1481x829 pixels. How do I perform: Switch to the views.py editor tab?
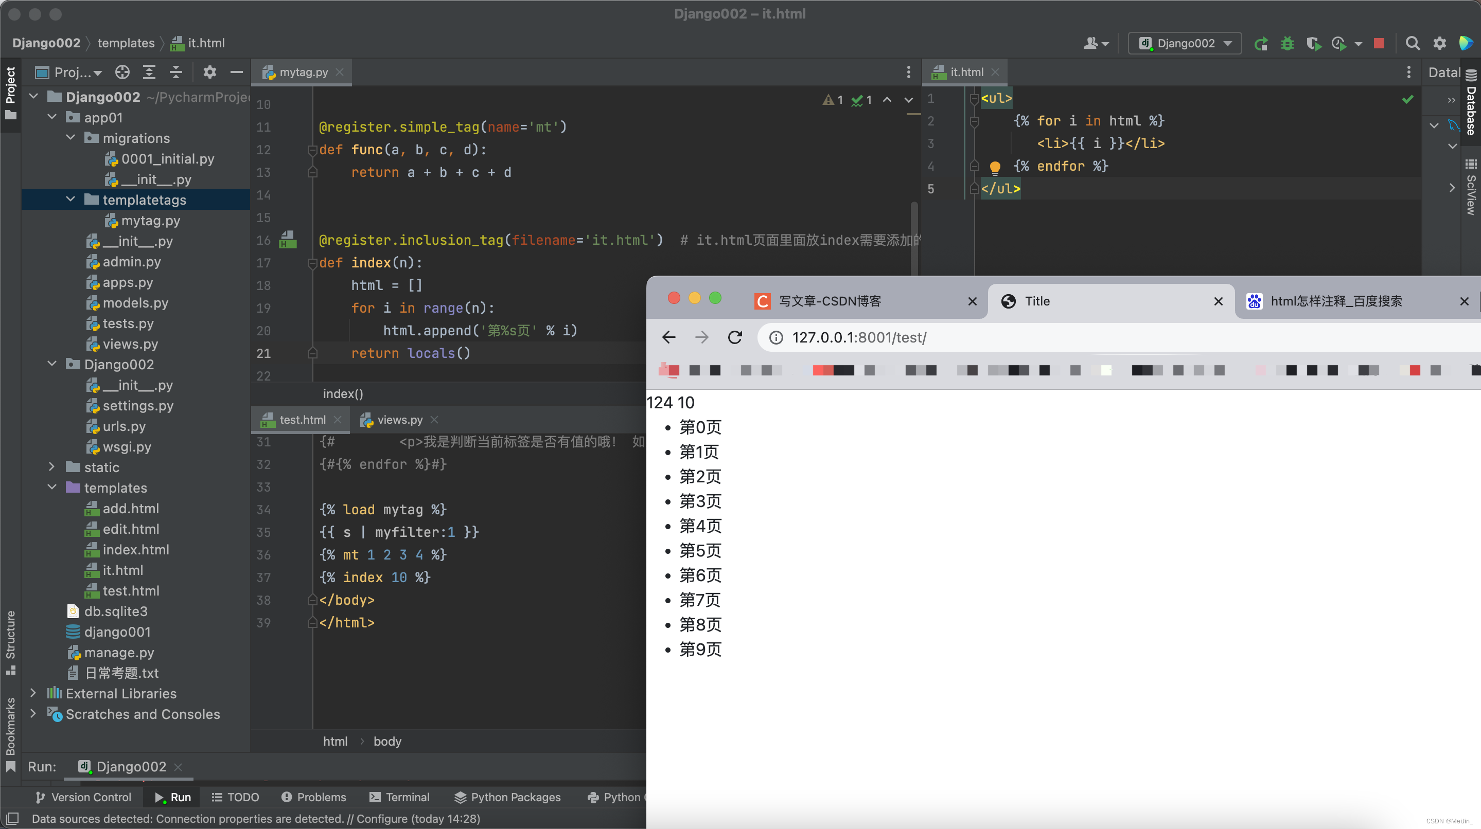coord(399,420)
